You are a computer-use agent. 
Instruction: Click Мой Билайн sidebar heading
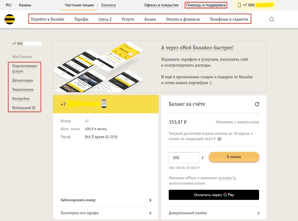click(x=22, y=57)
